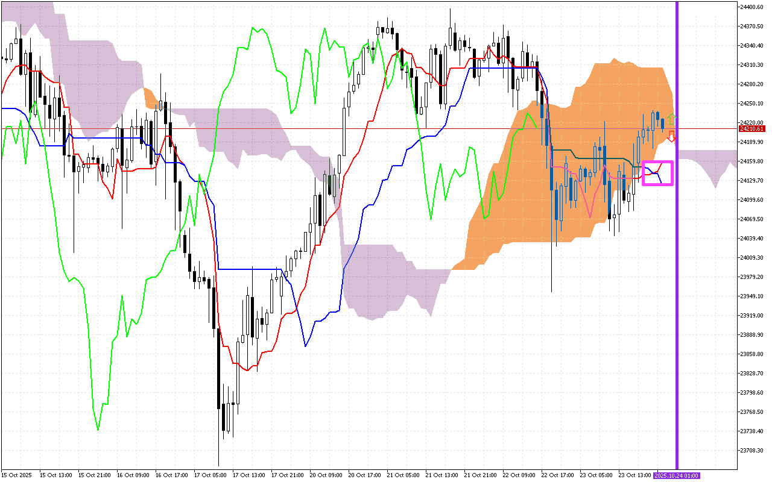Image resolution: width=772 pixels, height=482 pixels.
Task: Click the green up arrow signal
Action: click(672, 119)
